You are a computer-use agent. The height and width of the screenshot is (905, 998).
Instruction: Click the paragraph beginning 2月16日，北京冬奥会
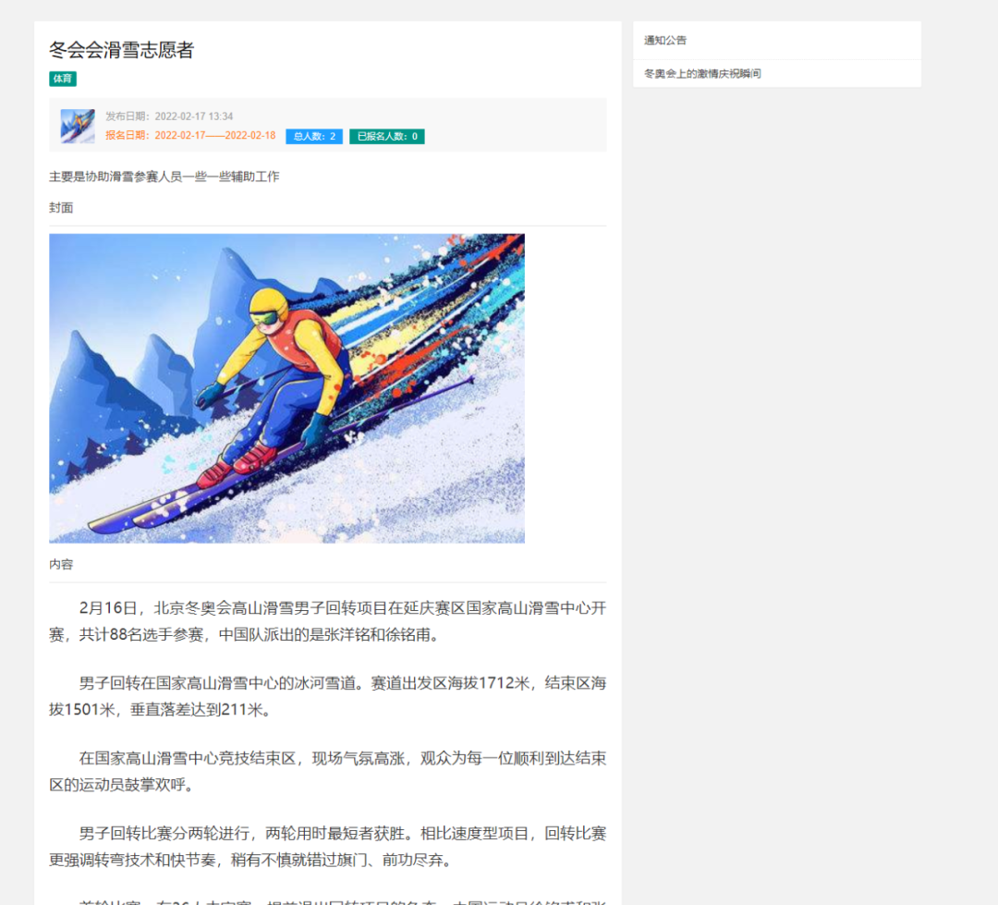[328, 621]
